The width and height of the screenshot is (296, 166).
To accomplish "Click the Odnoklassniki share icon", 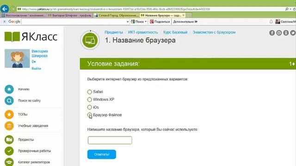I will pos(286,33).
